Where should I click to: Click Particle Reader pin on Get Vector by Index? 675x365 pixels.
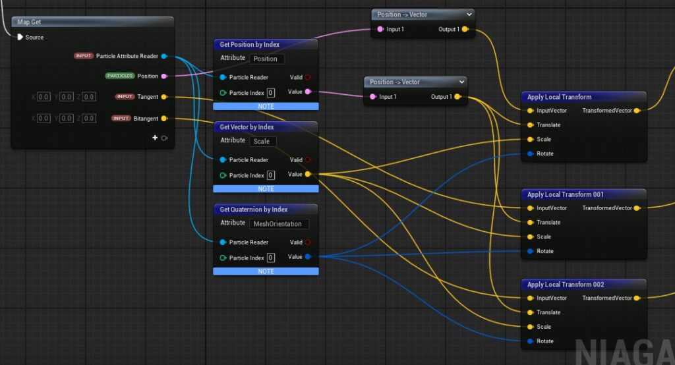pos(223,160)
